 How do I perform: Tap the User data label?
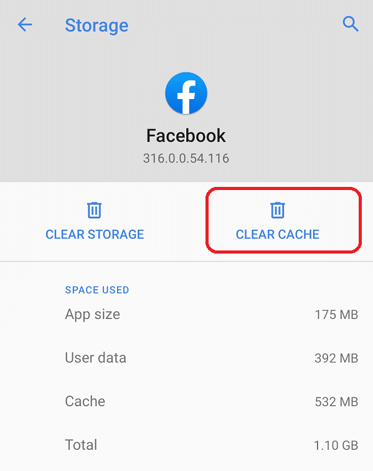tap(95, 358)
